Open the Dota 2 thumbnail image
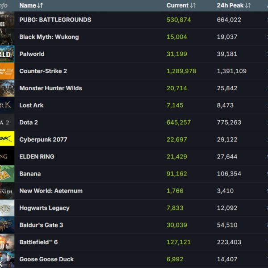 [x=7, y=122]
